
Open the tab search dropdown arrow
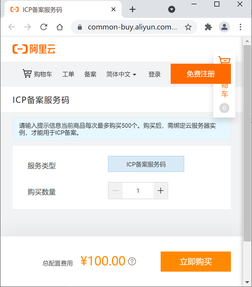point(171,9)
